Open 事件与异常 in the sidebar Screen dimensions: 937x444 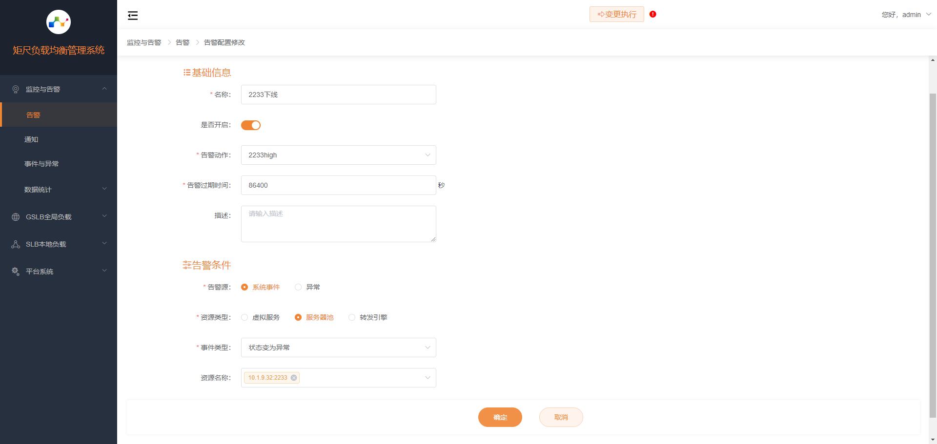click(x=41, y=164)
